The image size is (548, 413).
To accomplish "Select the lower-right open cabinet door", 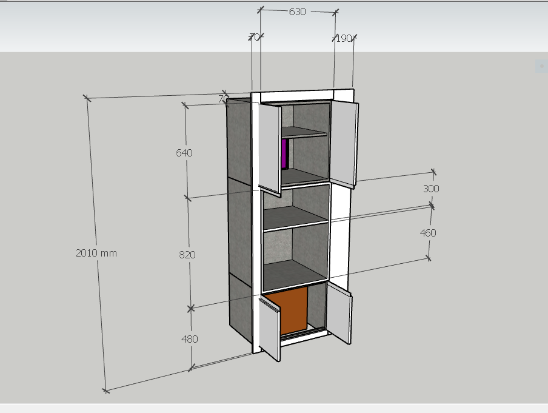I will 339,312.
